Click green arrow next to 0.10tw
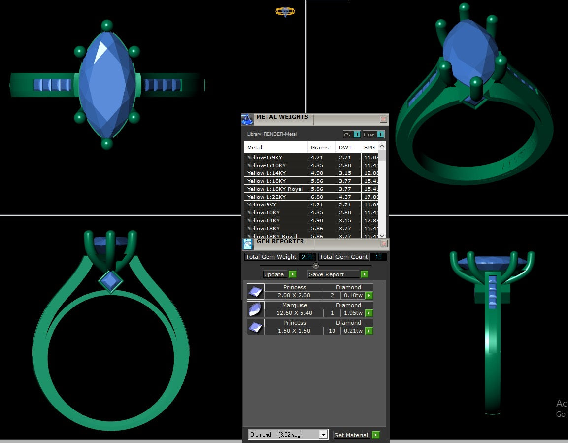Viewport: 568px width, 443px height. coord(369,295)
